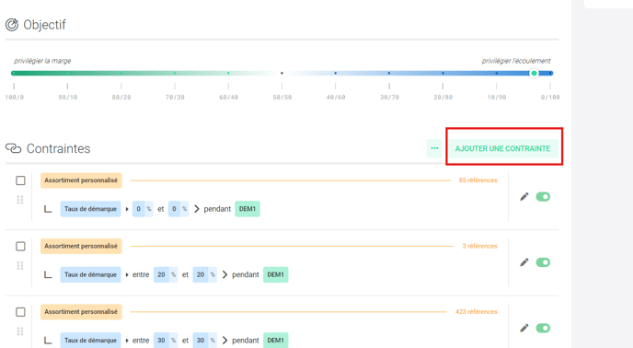The width and height of the screenshot is (633, 348).
Task: Click the '3 références' link
Action: pos(479,246)
